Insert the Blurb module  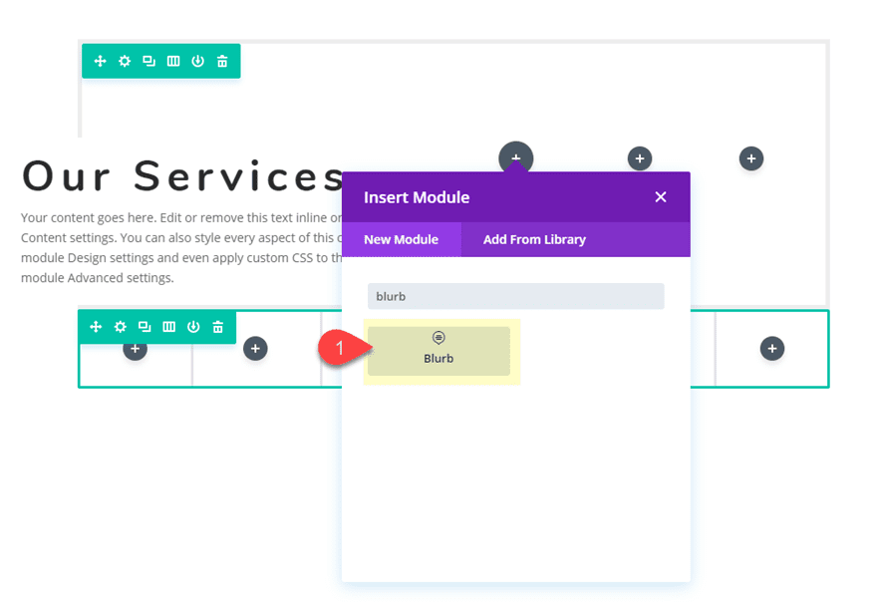[x=439, y=350]
